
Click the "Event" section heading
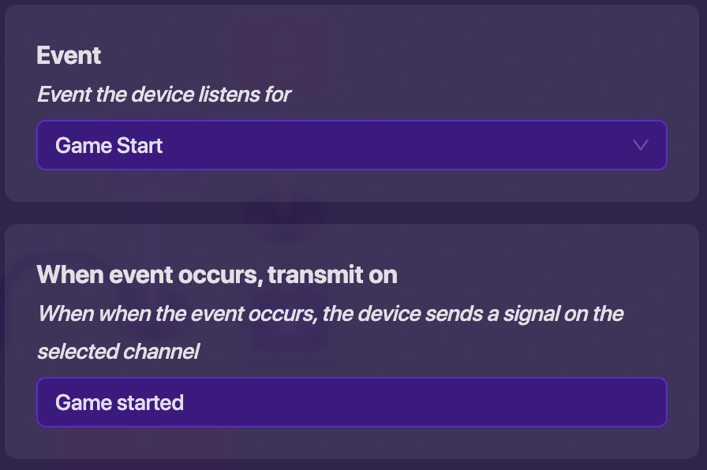69,55
